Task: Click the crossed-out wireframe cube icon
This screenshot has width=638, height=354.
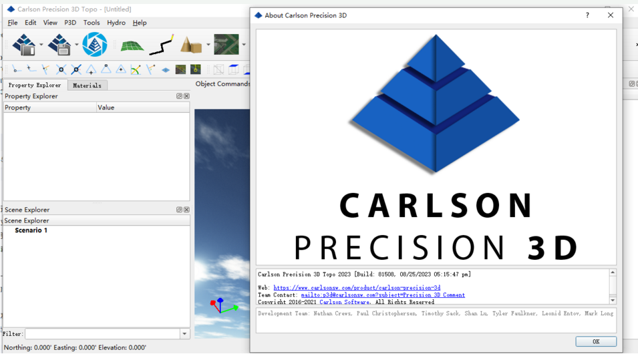Action: pos(218,69)
